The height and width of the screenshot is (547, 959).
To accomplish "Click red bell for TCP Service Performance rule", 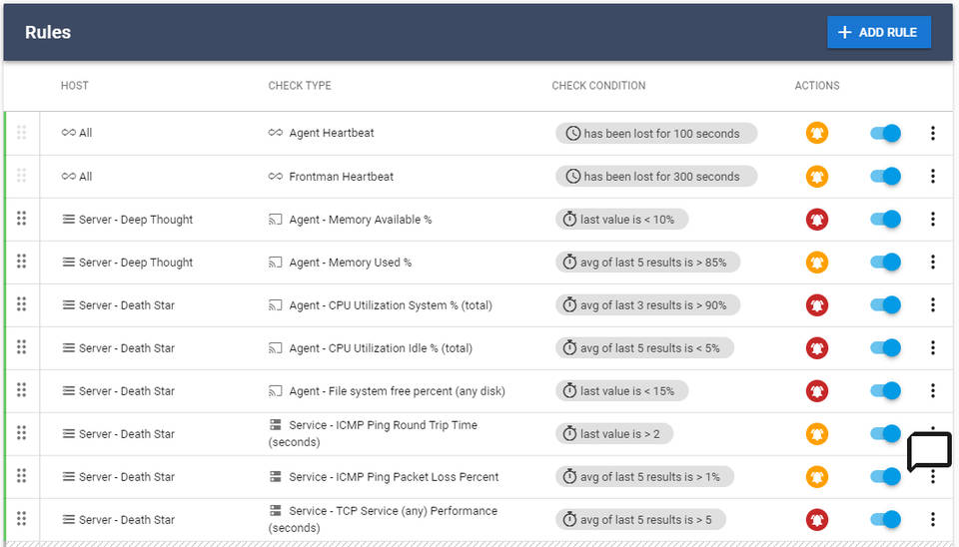I will 817,519.
